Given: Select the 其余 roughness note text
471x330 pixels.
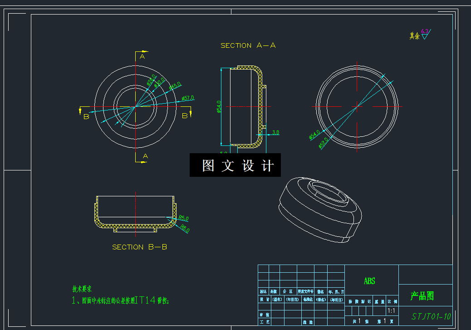Looking at the screenshot, I should (415, 36).
